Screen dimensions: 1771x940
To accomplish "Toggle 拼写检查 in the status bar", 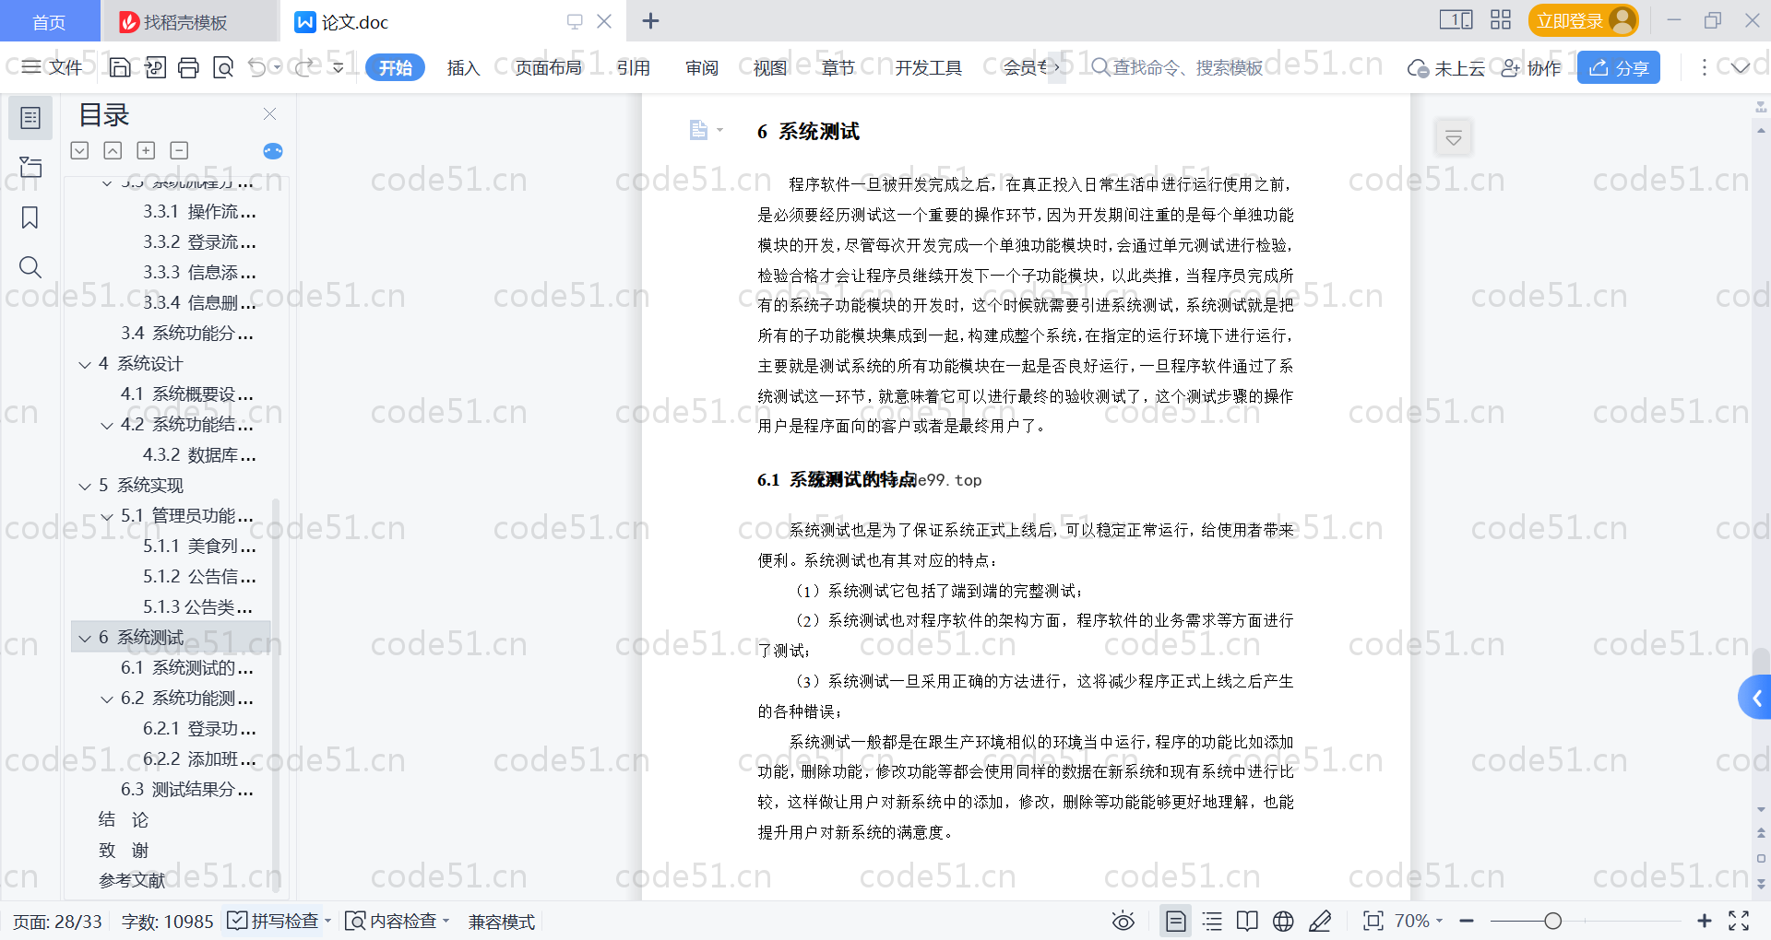I will click(x=279, y=921).
